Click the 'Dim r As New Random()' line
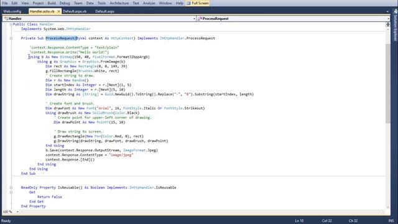The height and width of the screenshot is (224, 398). 67,80
